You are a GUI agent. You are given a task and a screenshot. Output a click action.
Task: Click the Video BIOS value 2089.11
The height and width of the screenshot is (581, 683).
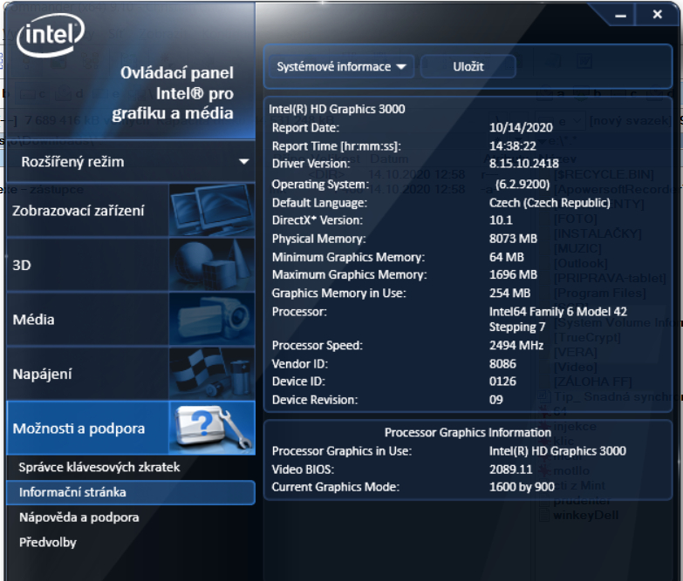(511, 470)
